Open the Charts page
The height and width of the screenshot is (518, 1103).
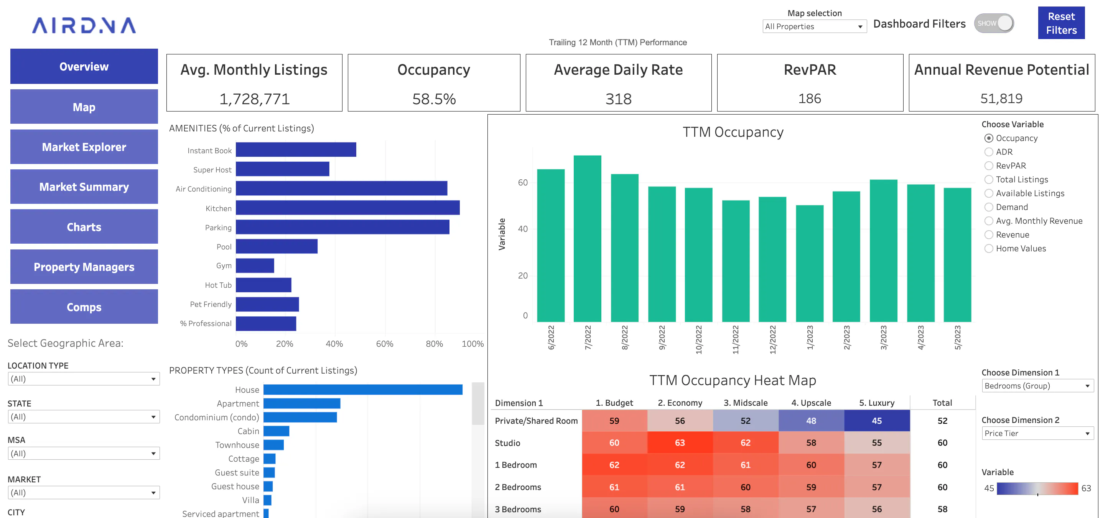84,227
